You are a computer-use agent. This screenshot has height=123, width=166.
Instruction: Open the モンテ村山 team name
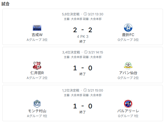point(37,111)
